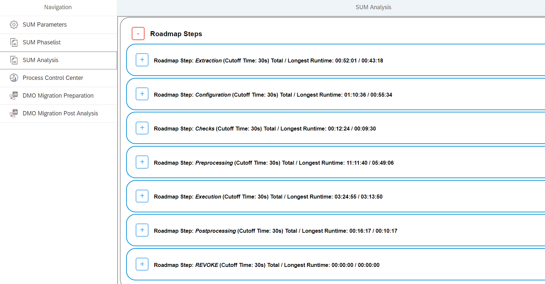Screen dimensions: 545x284
Task: Expand the Execution roadmap step
Action: [x=142, y=196]
